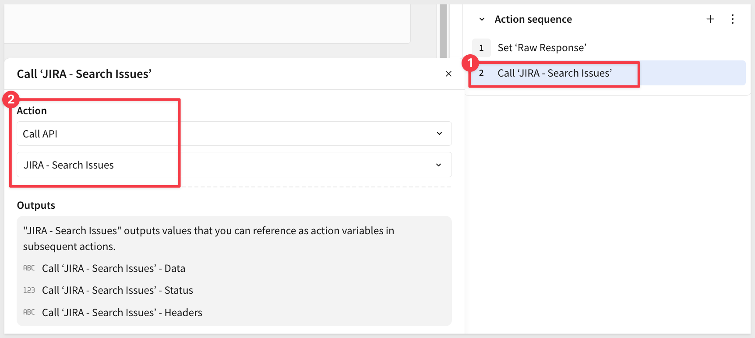This screenshot has height=338, width=755.
Task: Click the red annotation badge numbered 1
Action: coord(470,63)
